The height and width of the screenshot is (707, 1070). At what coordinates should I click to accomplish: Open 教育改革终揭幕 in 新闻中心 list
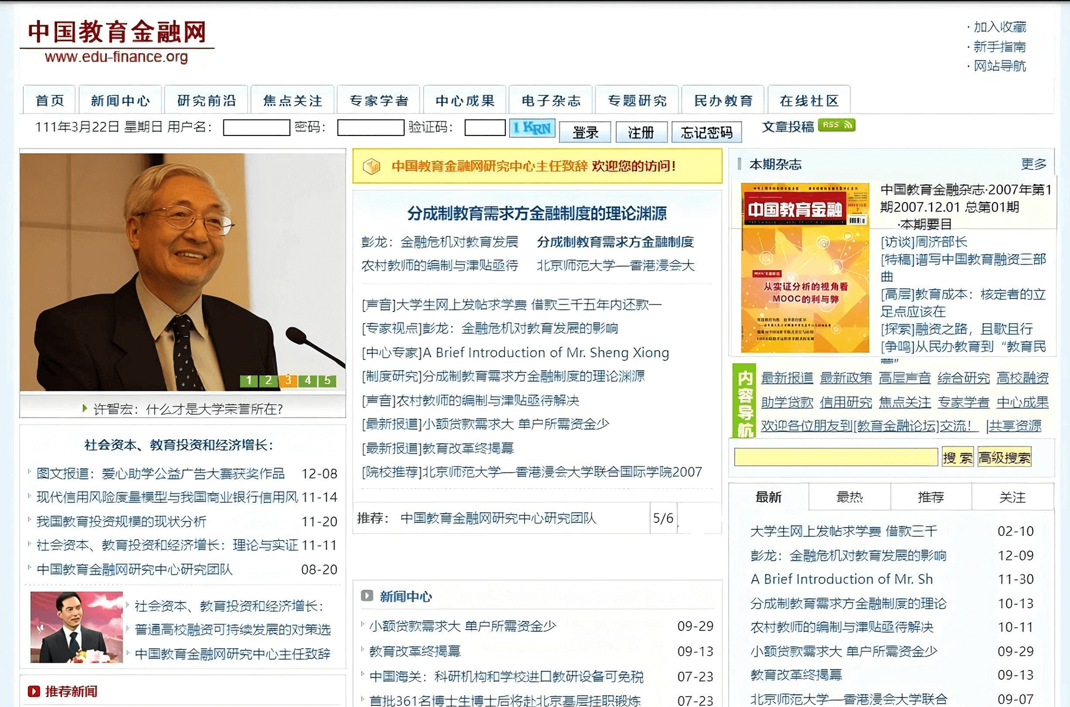point(415,651)
